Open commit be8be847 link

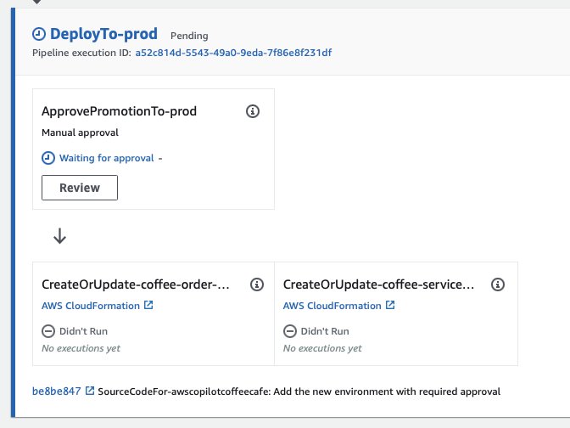pyautogui.click(x=56, y=391)
